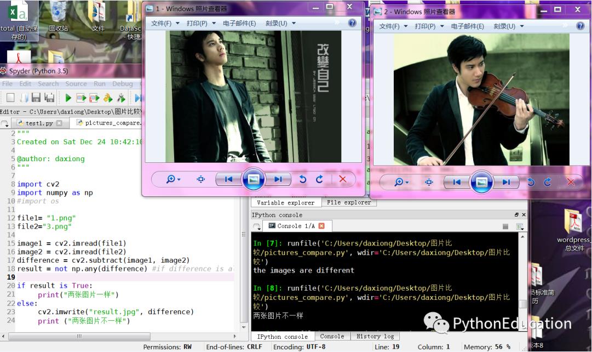Viewport: 592px width, 352px height.
Task: Undock the IPython console pane
Action: tap(516, 215)
